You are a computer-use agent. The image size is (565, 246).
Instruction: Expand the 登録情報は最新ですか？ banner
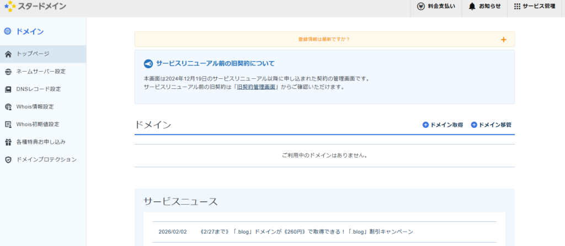coord(324,39)
